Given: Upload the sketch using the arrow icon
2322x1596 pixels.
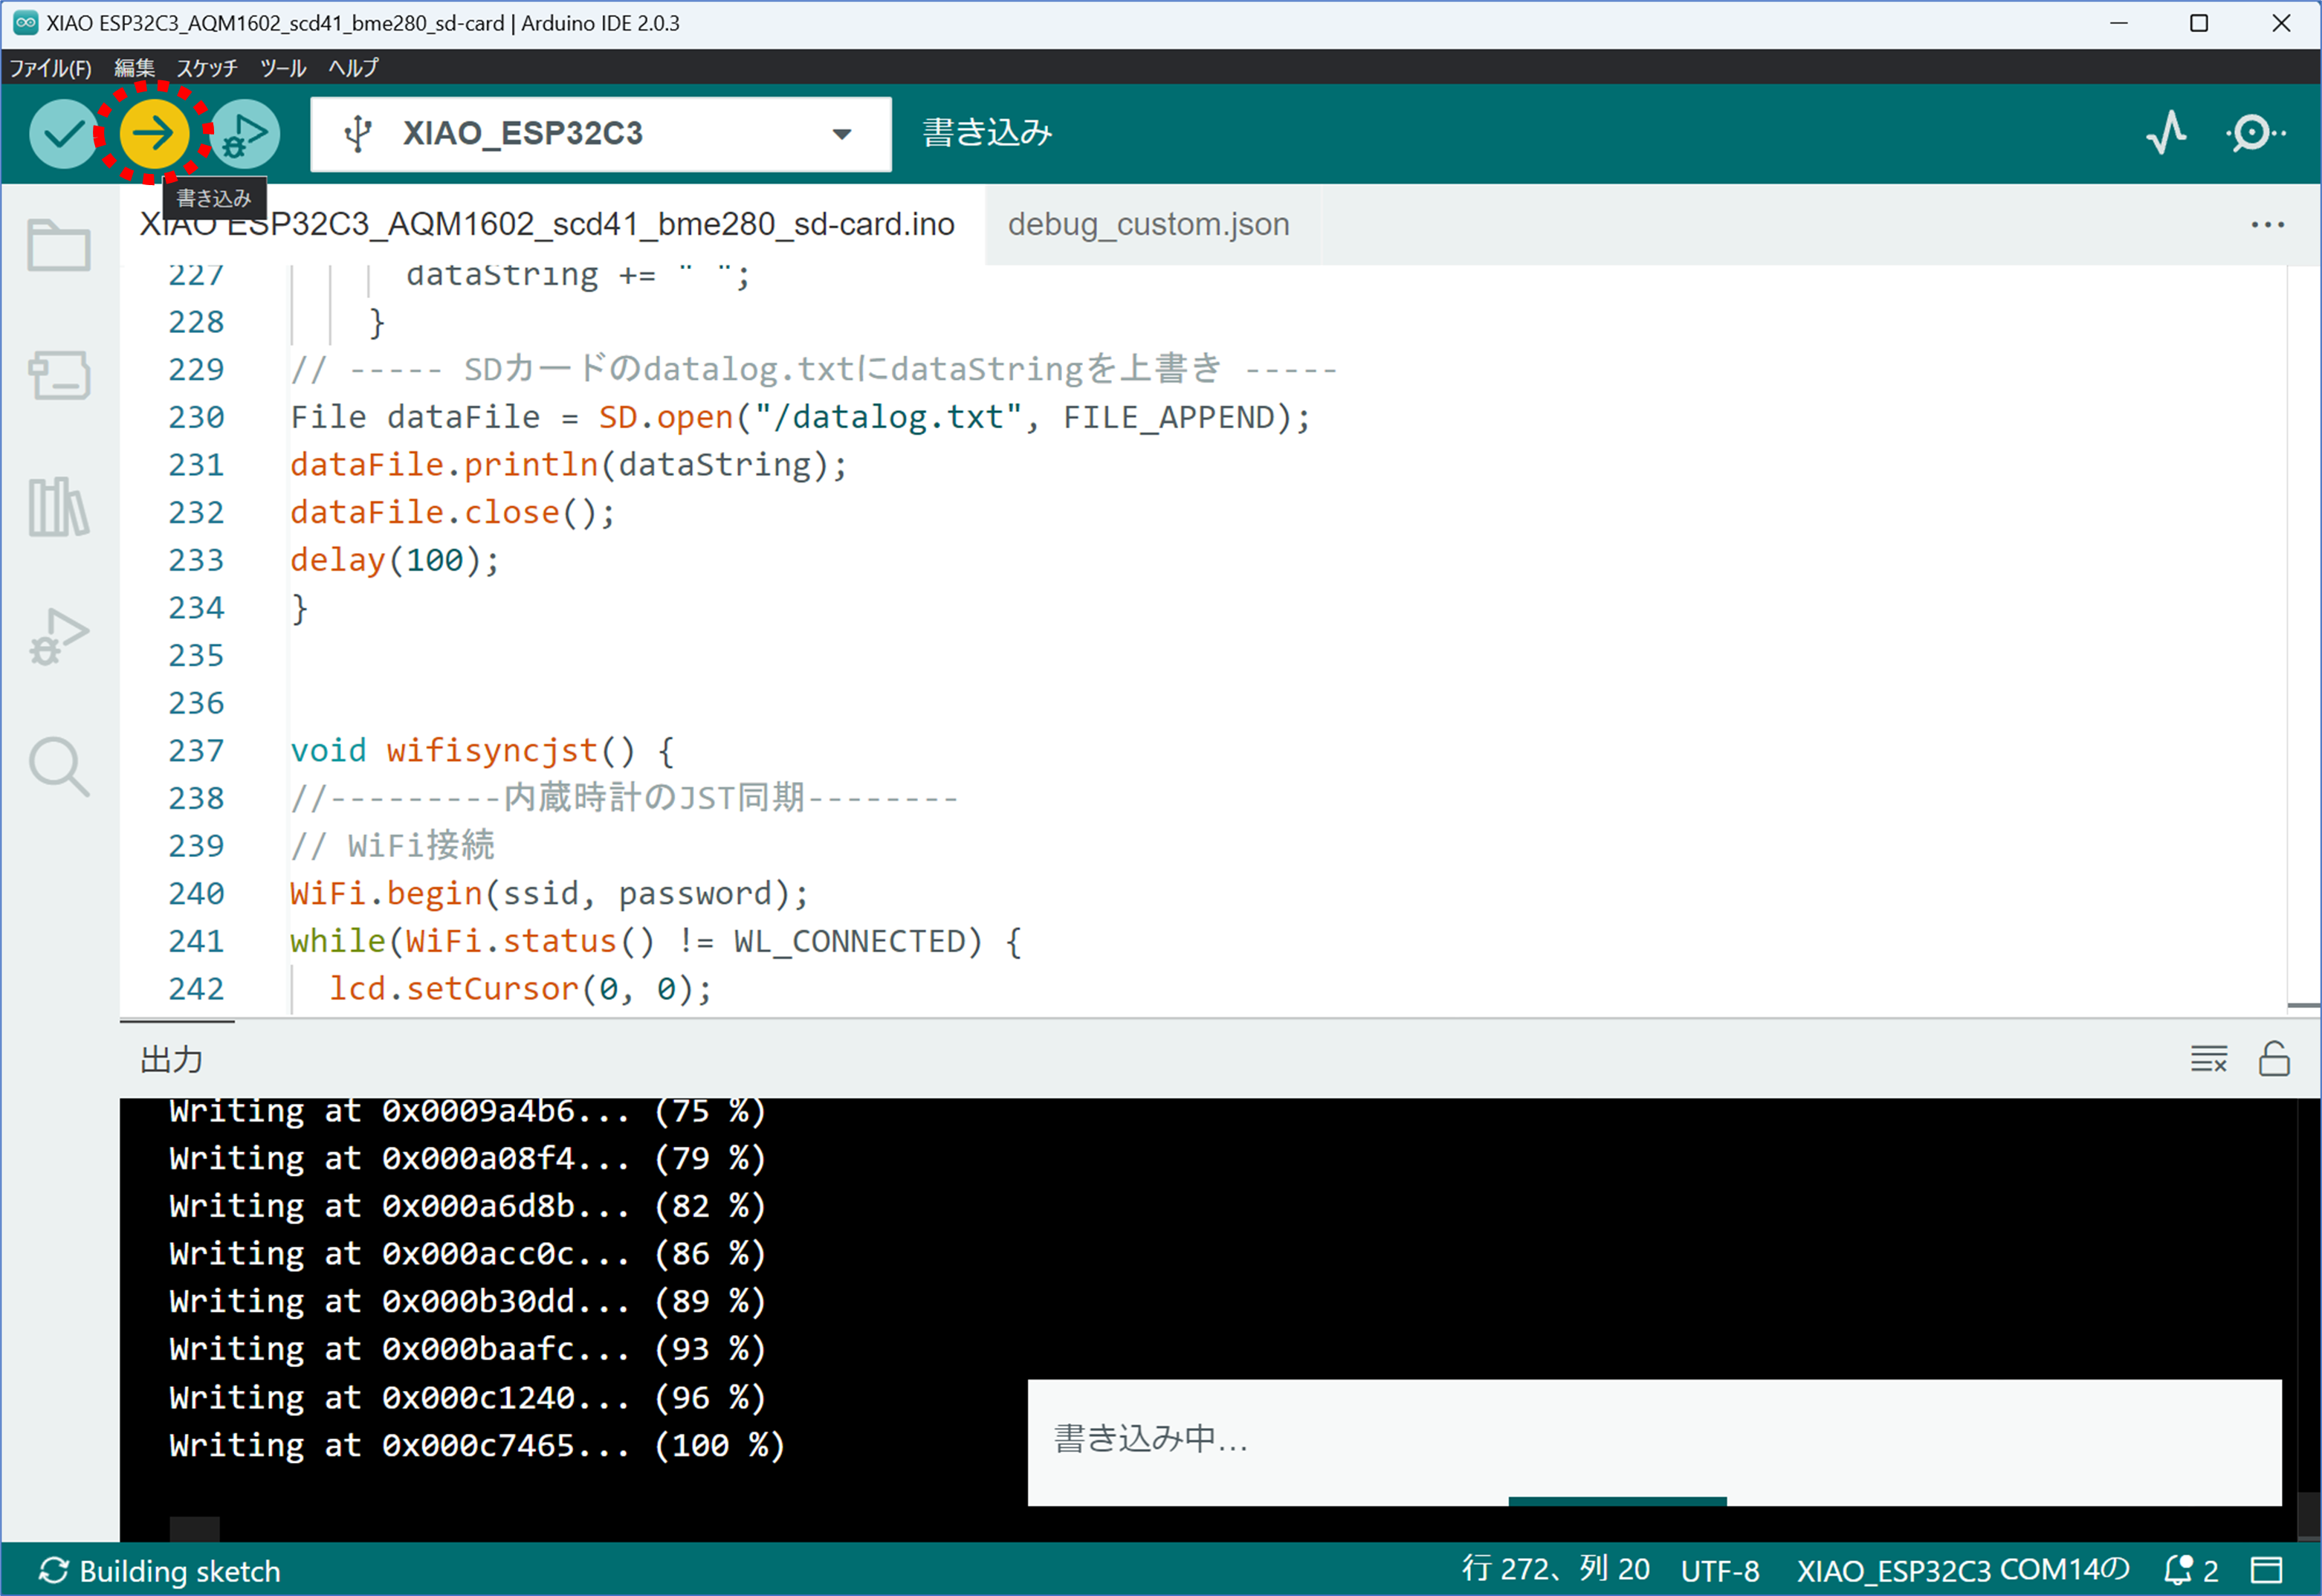Looking at the screenshot, I should pos(155,133).
